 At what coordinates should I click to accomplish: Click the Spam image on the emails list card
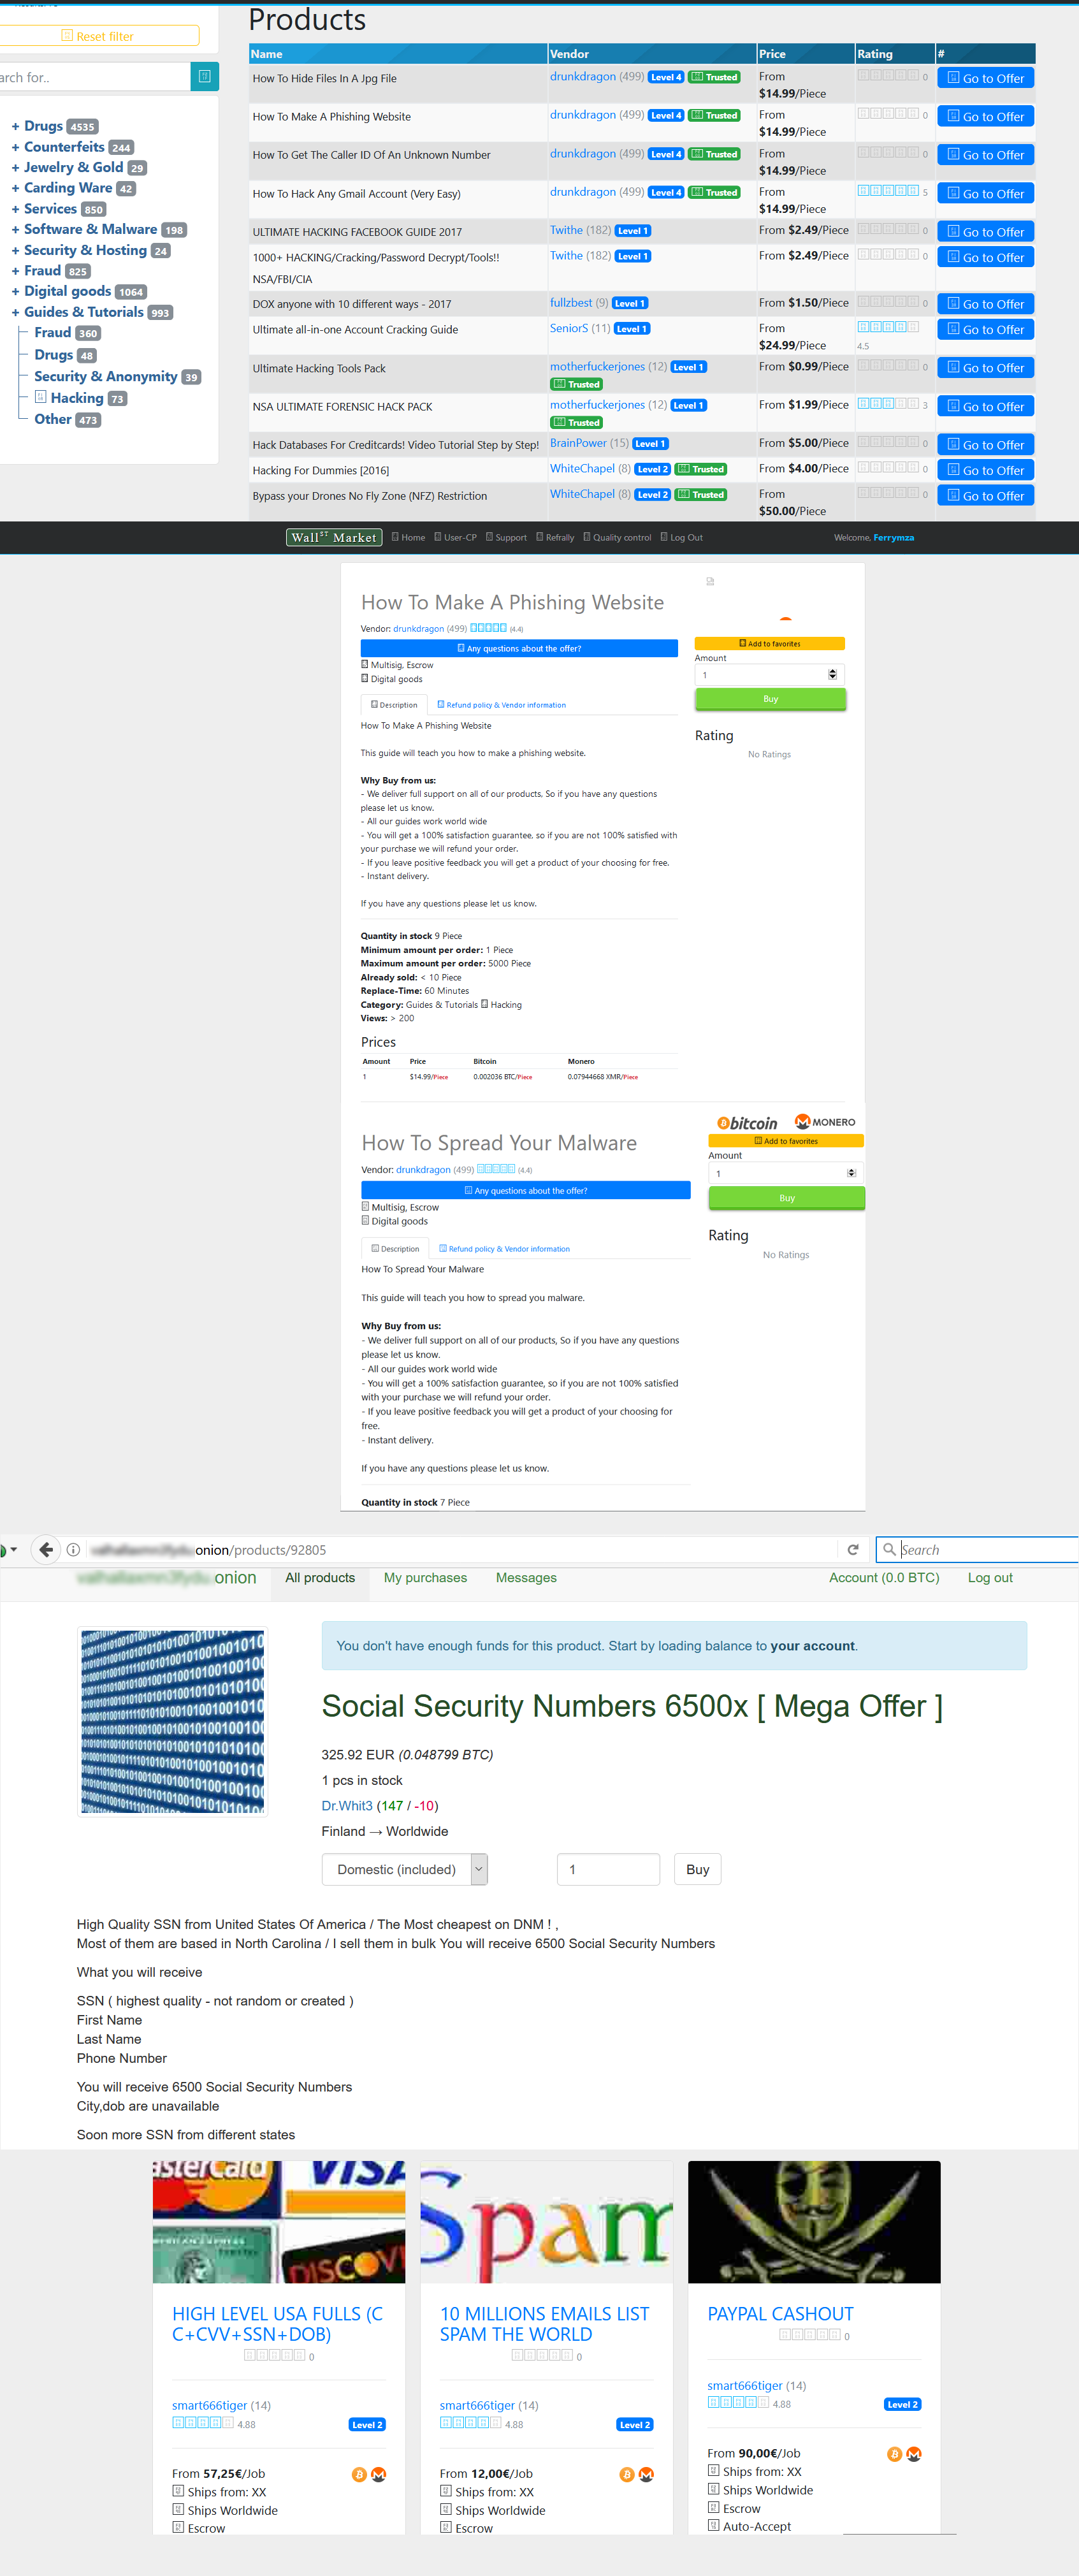coord(546,2222)
